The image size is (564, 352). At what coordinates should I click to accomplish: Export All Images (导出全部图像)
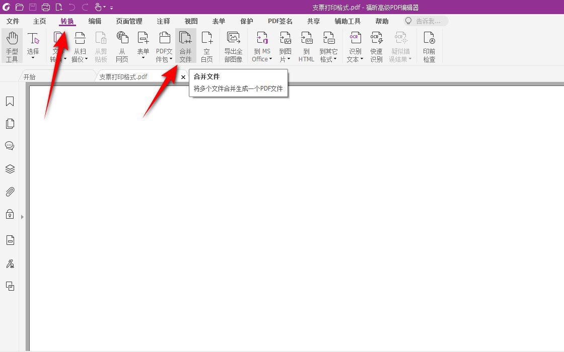click(x=233, y=46)
